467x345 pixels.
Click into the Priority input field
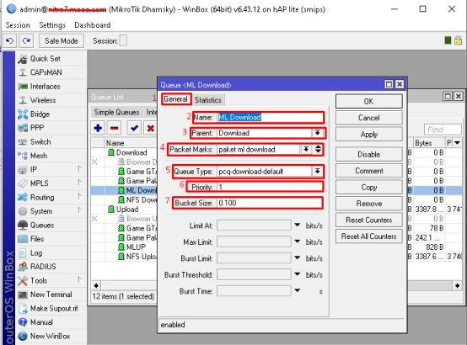pos(270,187)
